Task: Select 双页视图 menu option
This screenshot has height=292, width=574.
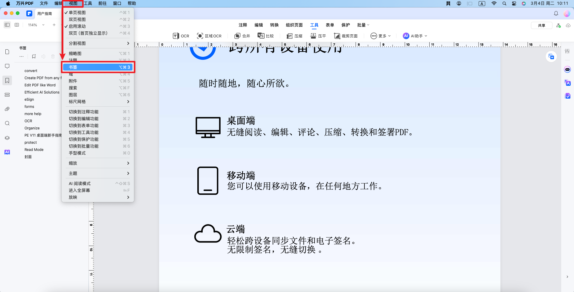Action: 98,19
